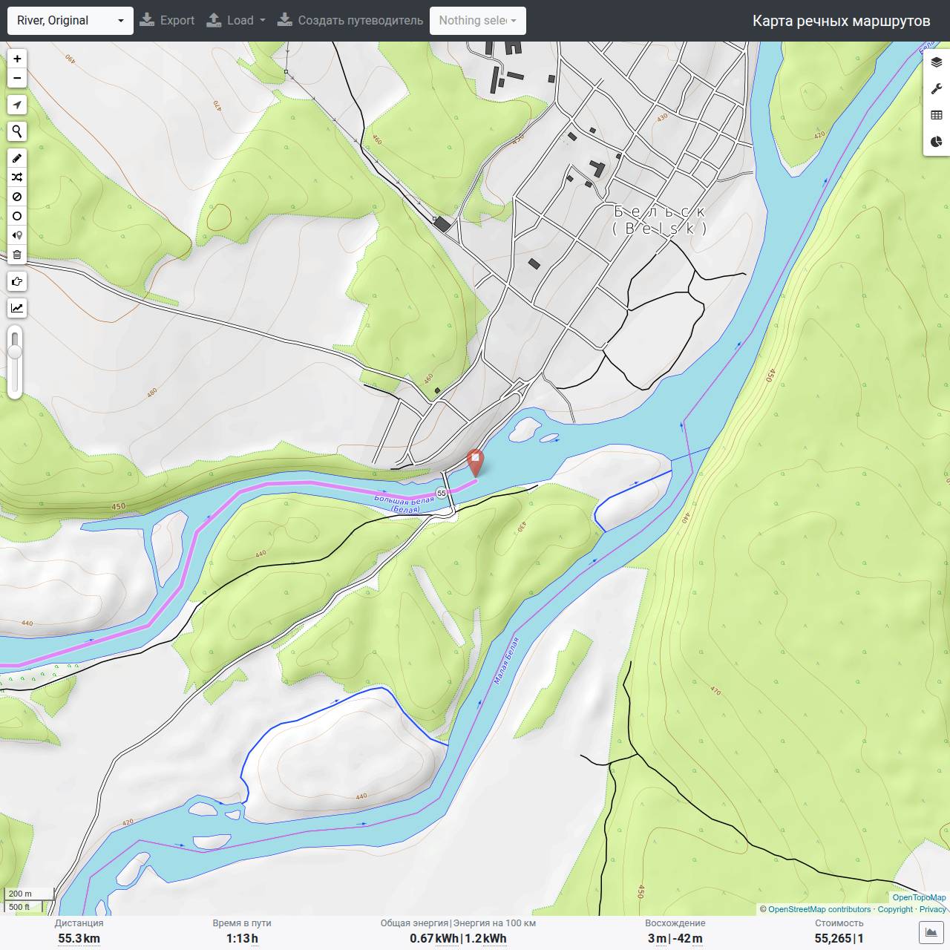Show the data table icon

[937, 115]
